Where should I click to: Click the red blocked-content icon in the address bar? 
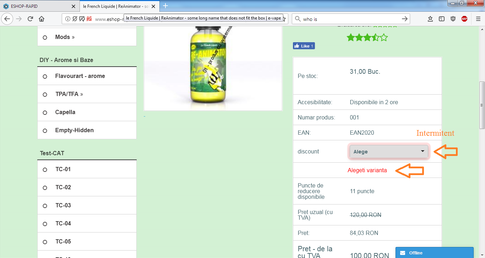[x=89, y=19]
